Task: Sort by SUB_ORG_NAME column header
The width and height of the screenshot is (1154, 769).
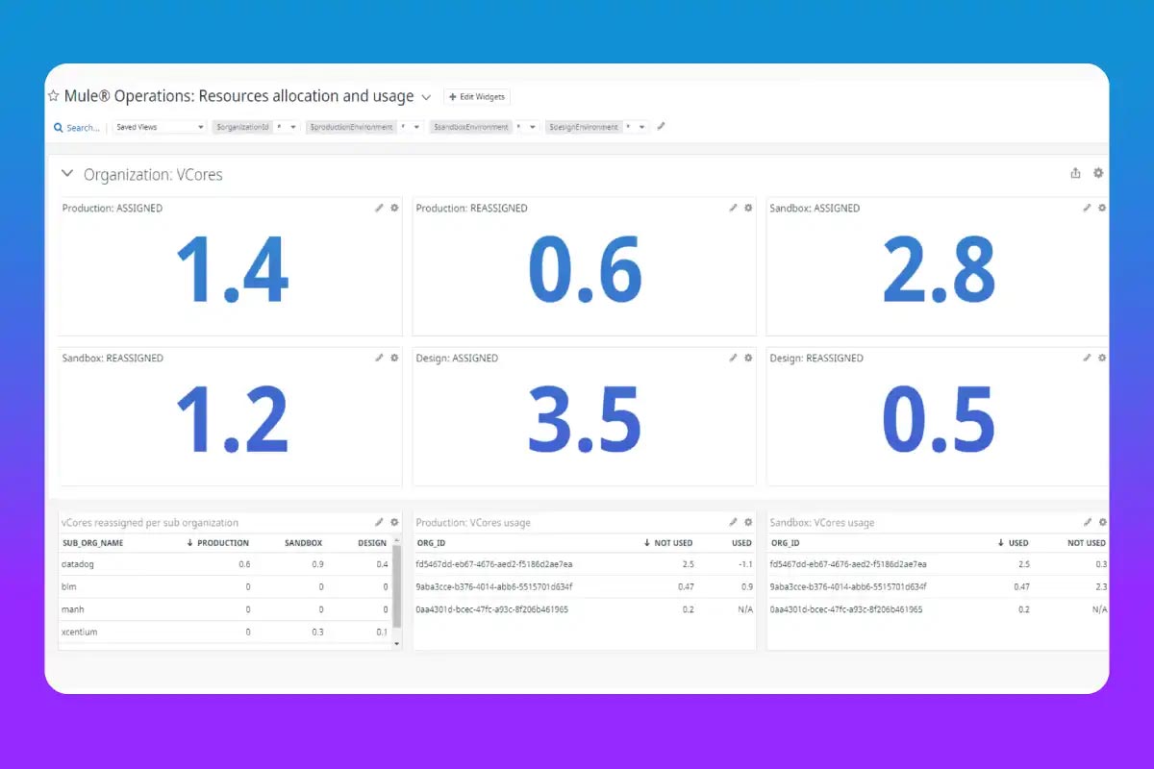Action: point(92,543)
